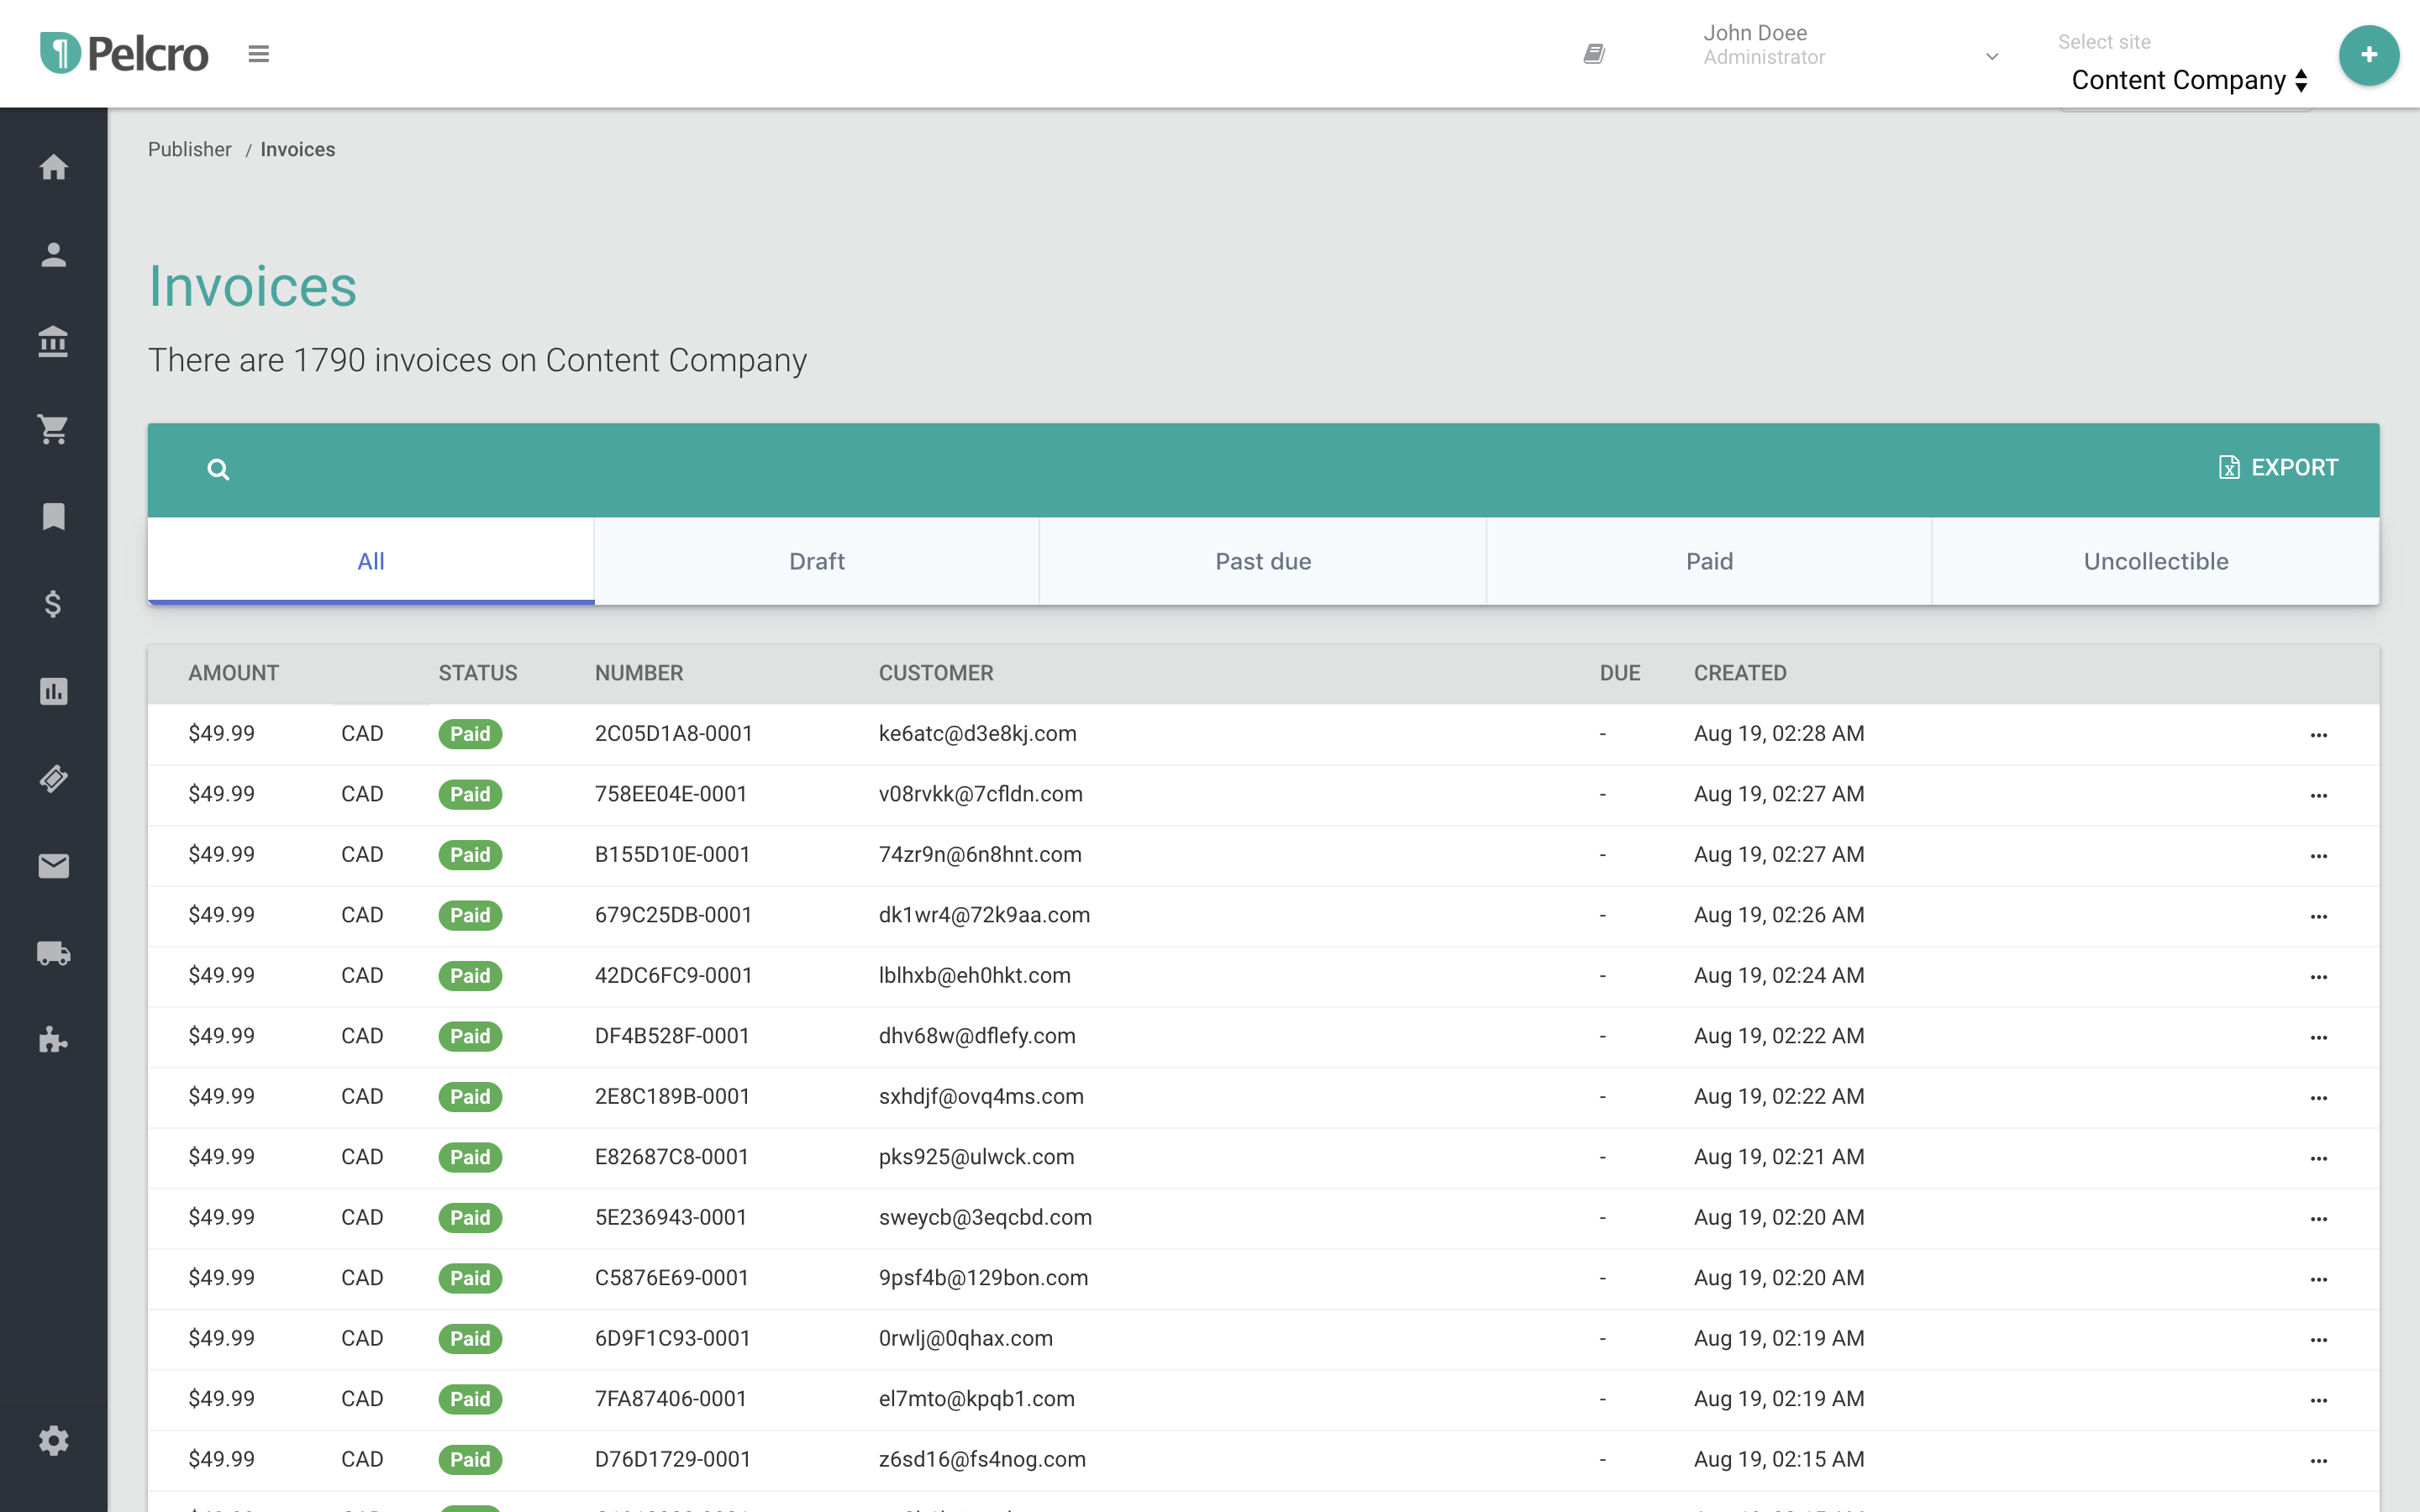This screenshot has height=1512, width=2420.
Task: Select customer sxhdjf@ovq4ms.com
Action: tap(981, 1096)
